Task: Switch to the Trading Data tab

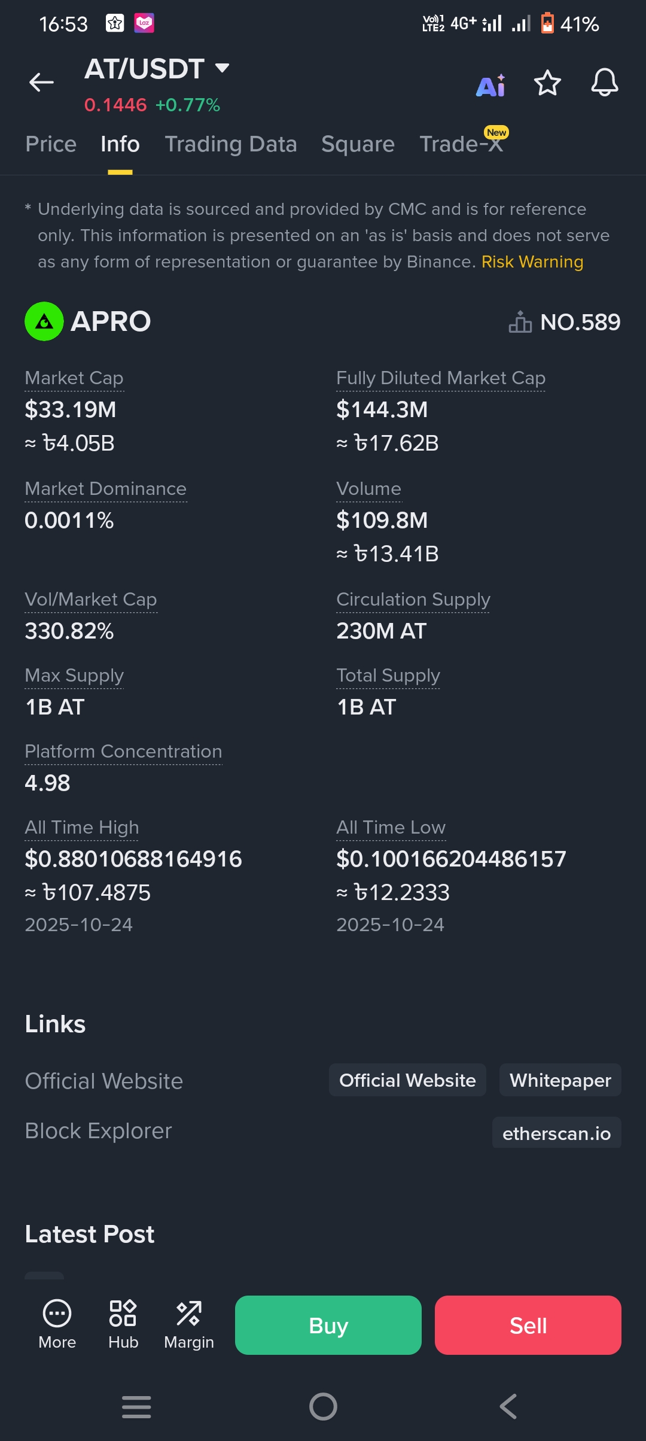Action: pyautogui.click(x=231, y=144)
